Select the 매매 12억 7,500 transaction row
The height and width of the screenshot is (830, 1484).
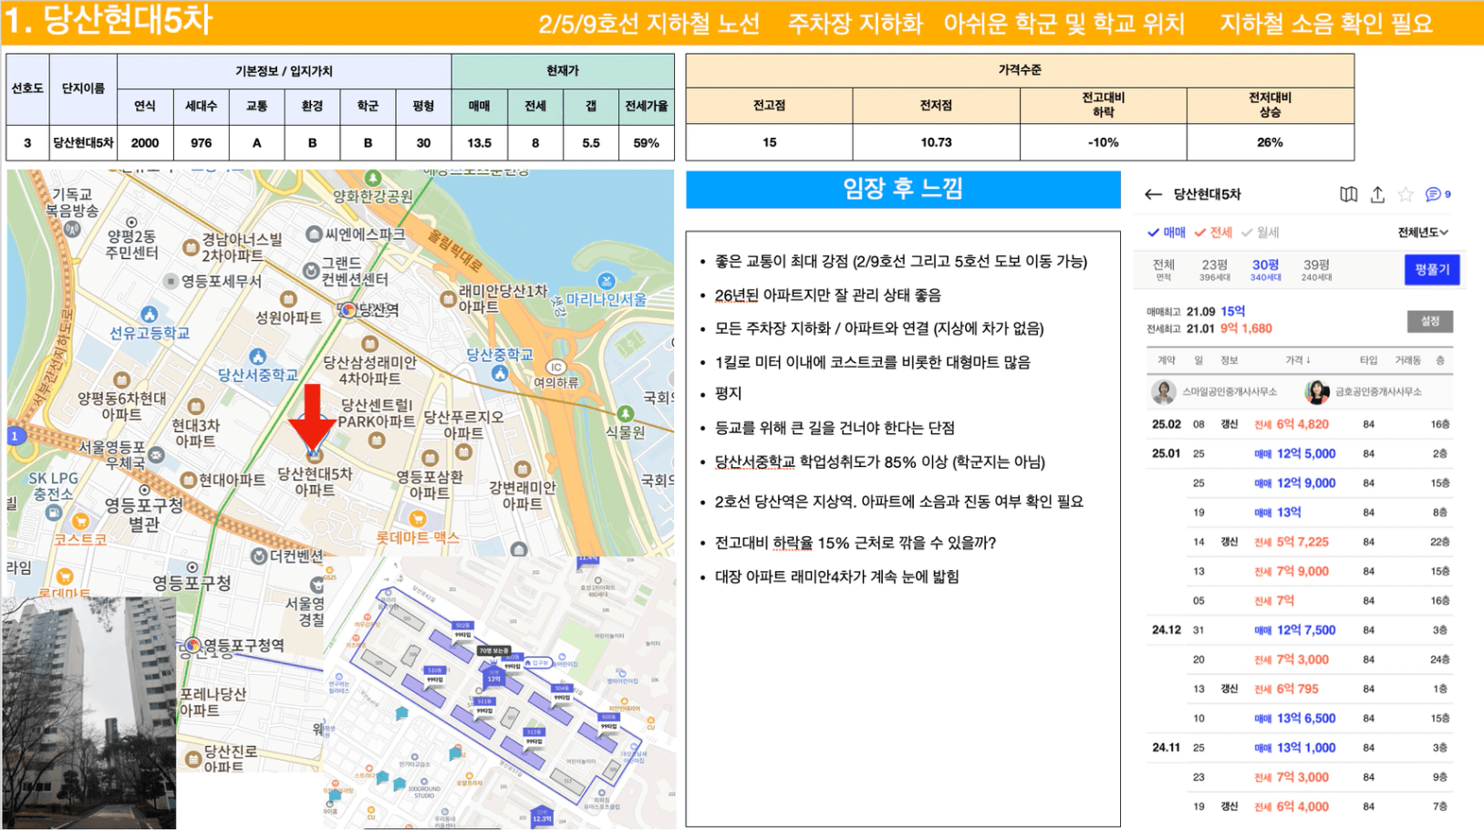[x=1300, y=629]
